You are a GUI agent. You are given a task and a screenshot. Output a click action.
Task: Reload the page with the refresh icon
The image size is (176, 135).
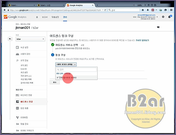pos(105,10)
